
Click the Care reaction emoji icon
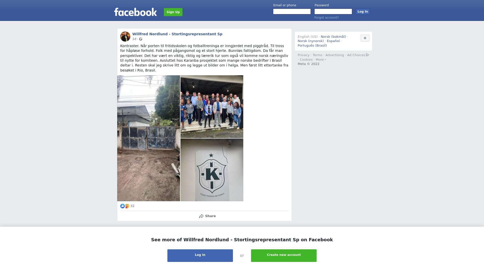pos(127,206)
